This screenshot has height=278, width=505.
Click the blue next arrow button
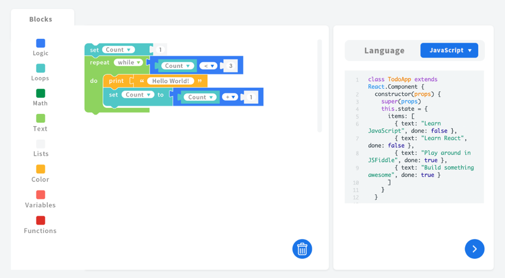(475, 249)
